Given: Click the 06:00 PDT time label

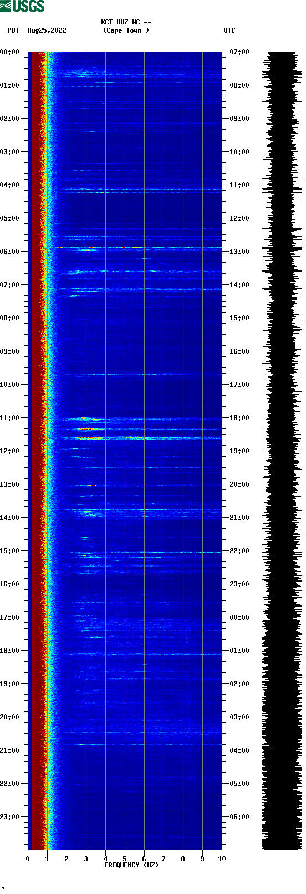Looking at the screenshot, I should point(10,252).
